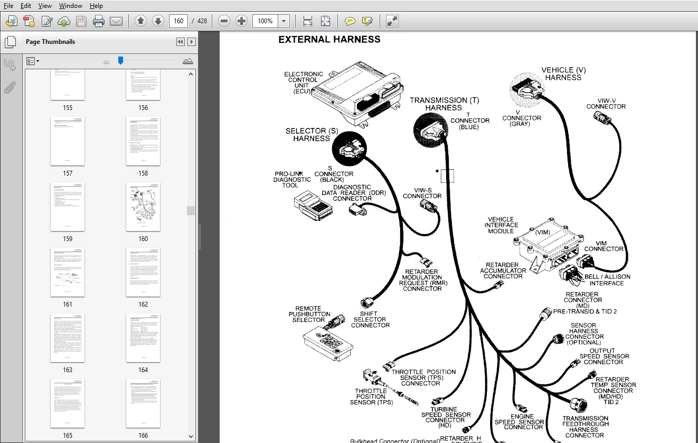This screenshot has width=698, height=443.
Task: Click the thumbnail size slider handle
Action: tap(120, 61)
